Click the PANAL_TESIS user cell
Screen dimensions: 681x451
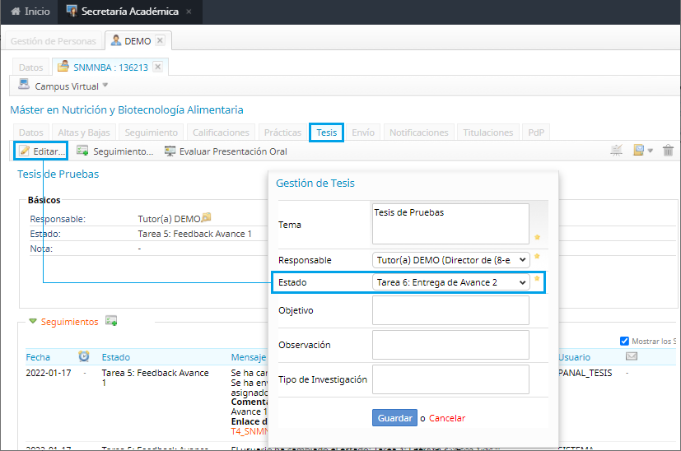click(x=585, y=373)
